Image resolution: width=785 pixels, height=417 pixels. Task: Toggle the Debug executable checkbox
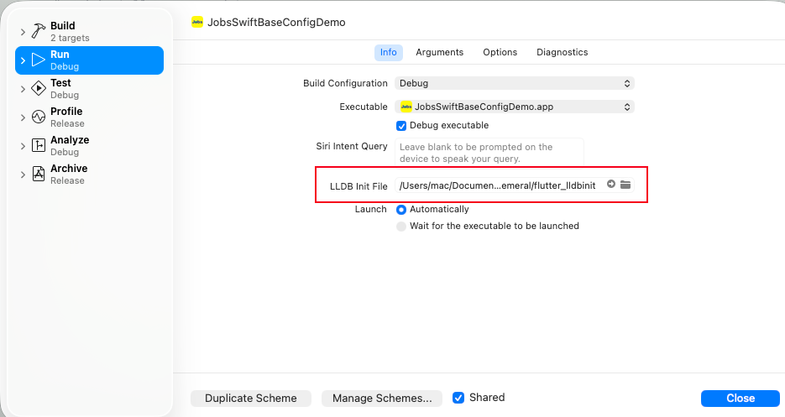401,126
